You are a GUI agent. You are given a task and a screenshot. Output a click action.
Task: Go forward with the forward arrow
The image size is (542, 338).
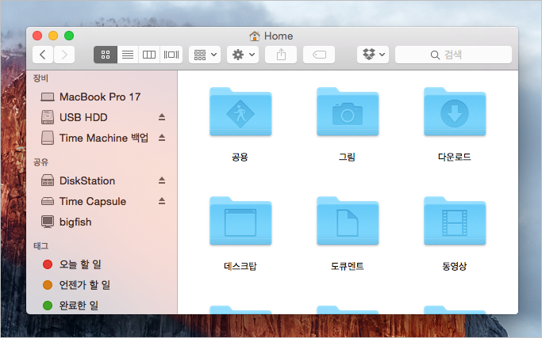click(64, 55)
